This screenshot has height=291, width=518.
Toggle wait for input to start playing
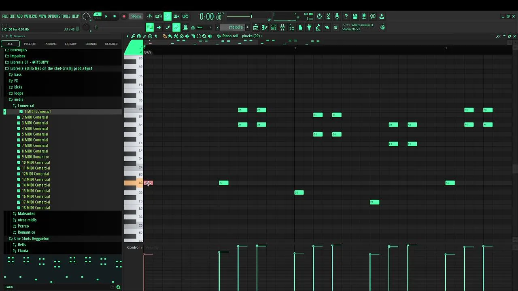pos(158,17)
